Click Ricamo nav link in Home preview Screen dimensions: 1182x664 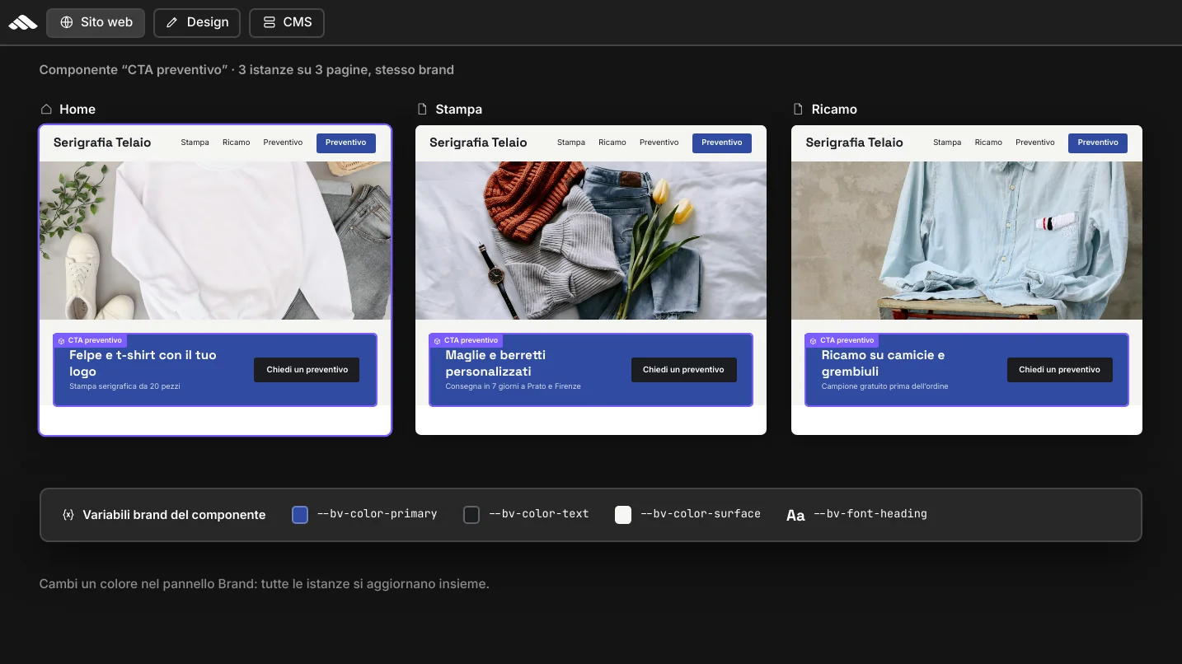tap(236, 143)
